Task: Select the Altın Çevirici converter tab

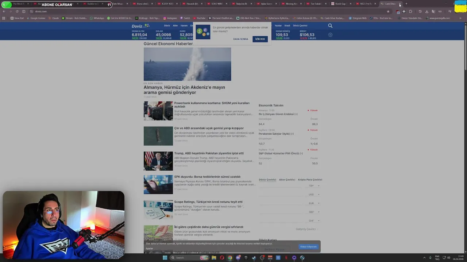Action: point(287,180)
